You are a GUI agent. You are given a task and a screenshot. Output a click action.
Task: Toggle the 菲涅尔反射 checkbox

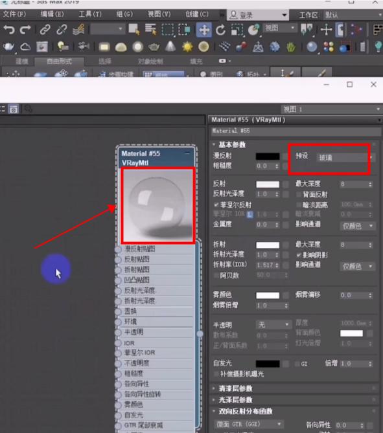216,205
